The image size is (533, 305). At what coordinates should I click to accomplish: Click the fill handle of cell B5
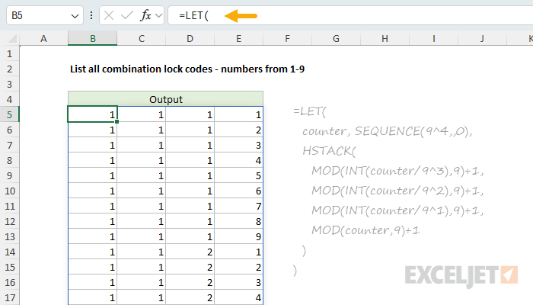click(117, 121)
